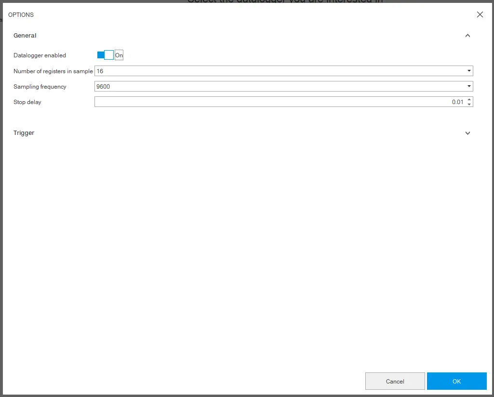494x397 pixels.
Task: Collapse the General section chevron
Action: click(x=467, y=35)
